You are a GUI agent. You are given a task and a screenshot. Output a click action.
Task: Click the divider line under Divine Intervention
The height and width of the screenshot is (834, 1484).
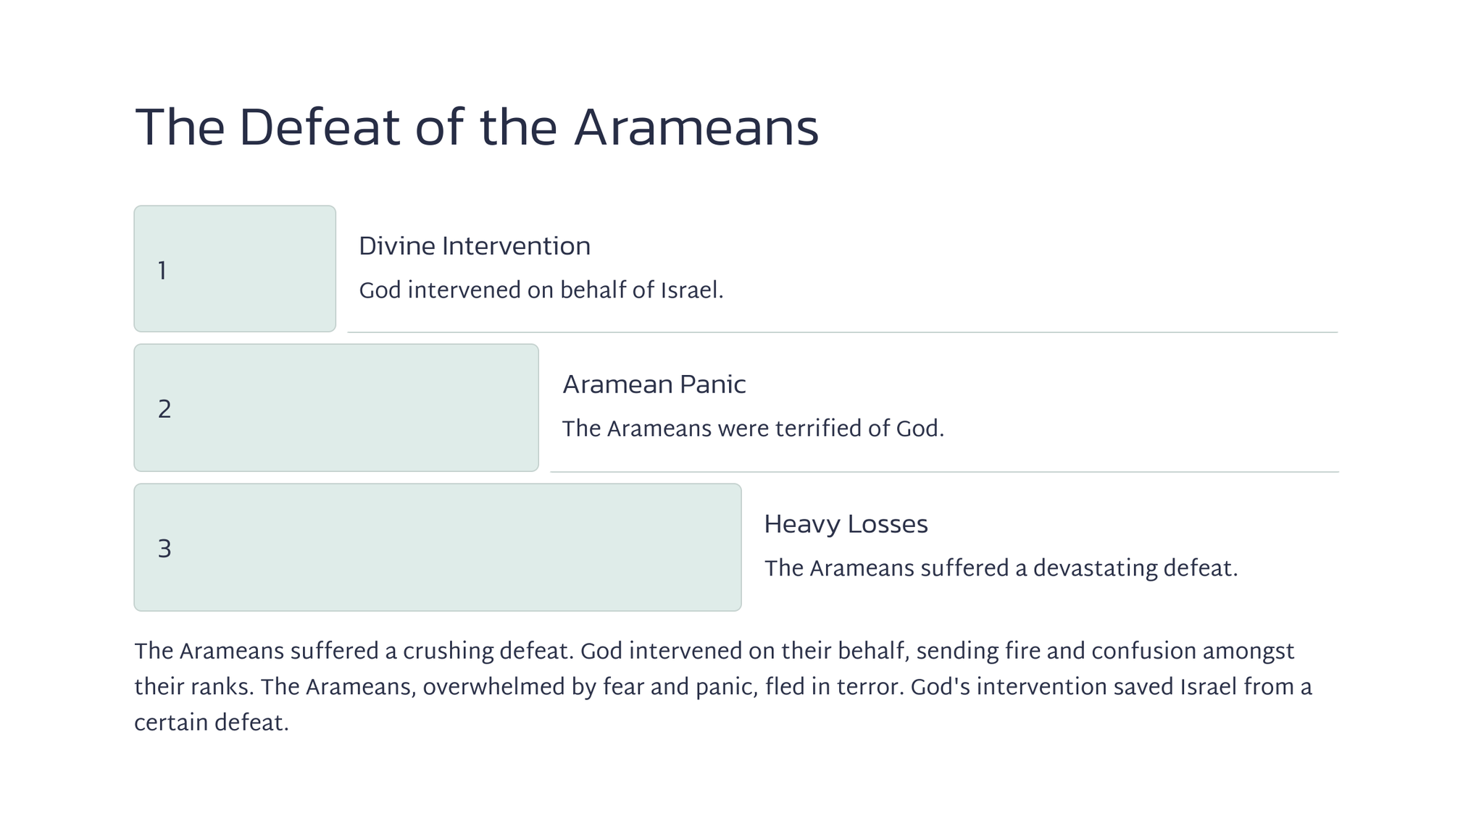tap(842, 332)
